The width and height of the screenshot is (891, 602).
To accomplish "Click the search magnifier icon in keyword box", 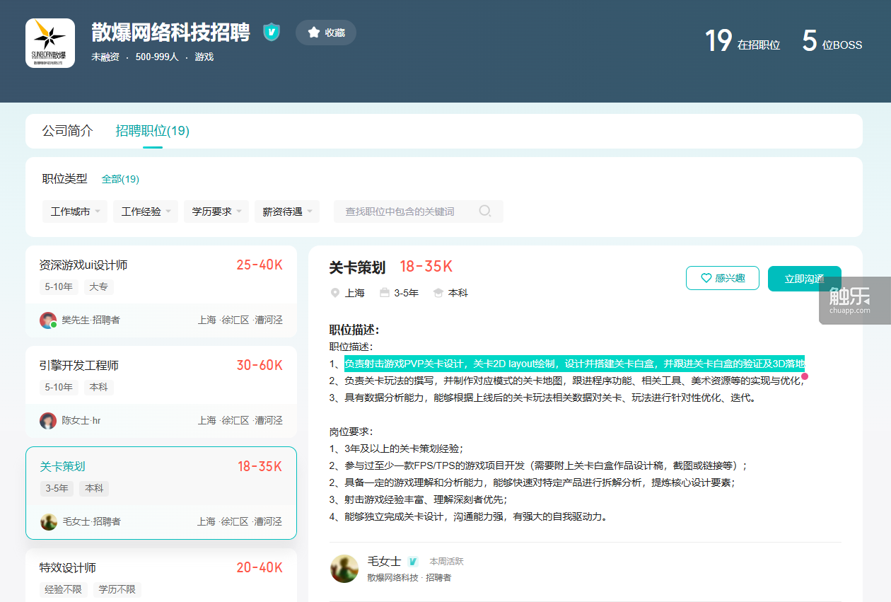I will click(x=484, y=211).
